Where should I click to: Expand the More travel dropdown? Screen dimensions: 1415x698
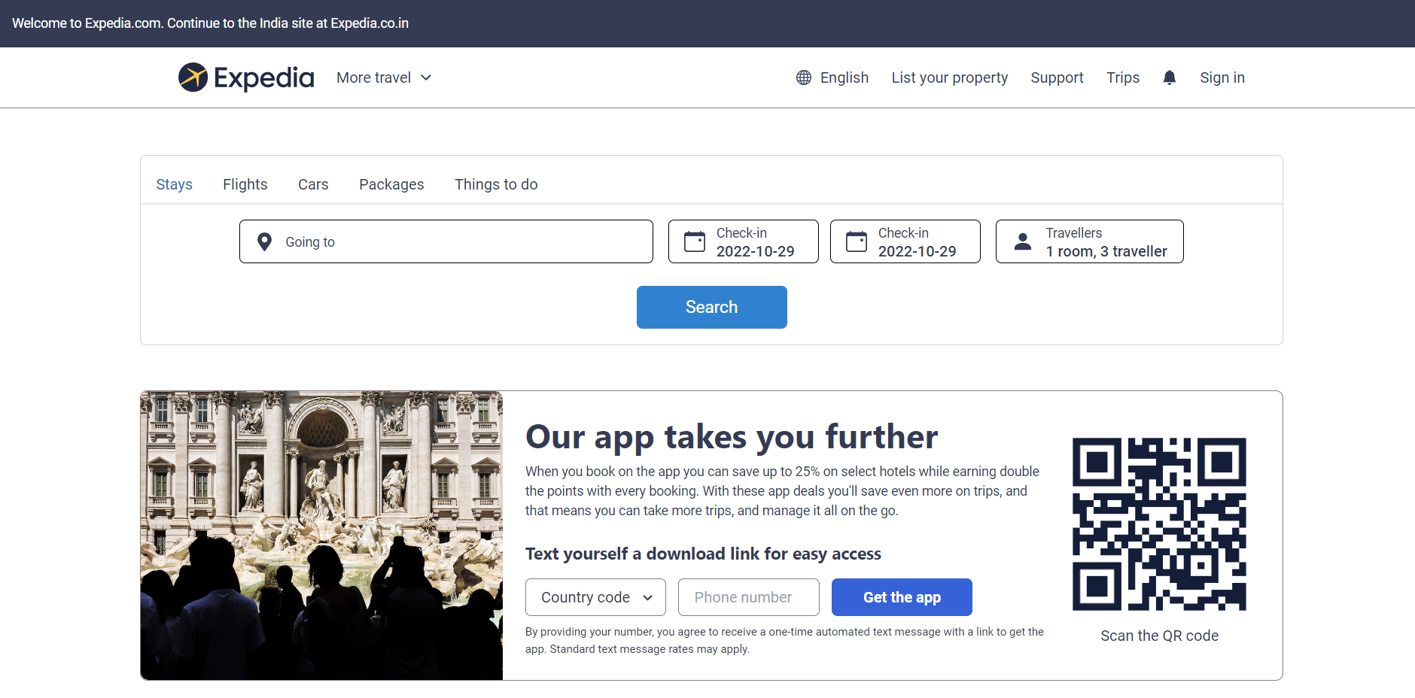[x=384, y=77]
